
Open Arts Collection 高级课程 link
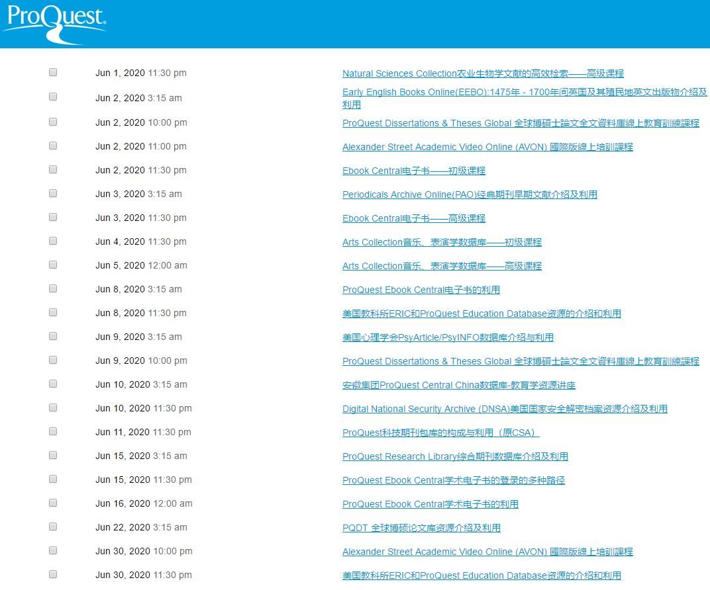(x=442, y=266)
